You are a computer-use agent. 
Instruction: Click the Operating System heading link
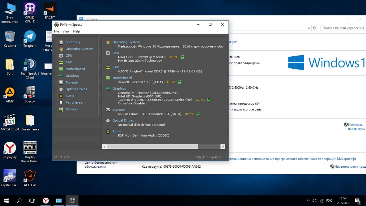126,42
